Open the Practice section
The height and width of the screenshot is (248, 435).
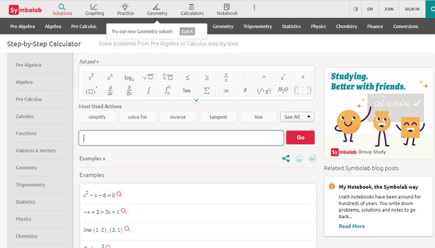[125, 9]
